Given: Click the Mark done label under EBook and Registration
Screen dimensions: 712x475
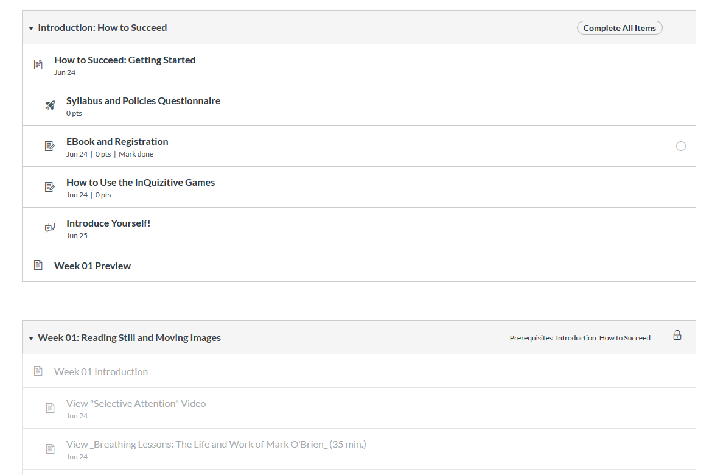Looking at the screenshot, I should 136,154.
